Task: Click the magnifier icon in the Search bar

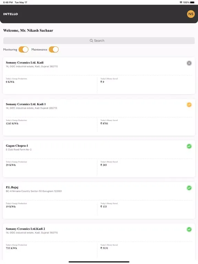Action: click(x=91, y=41)
